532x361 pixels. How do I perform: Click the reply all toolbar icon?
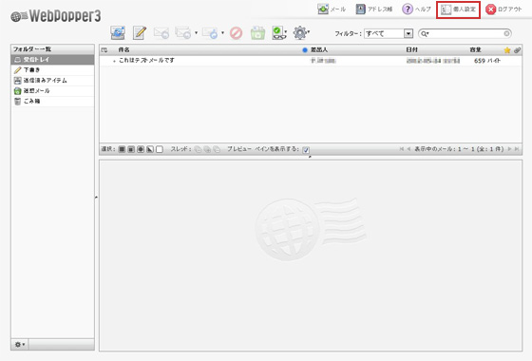183,33
